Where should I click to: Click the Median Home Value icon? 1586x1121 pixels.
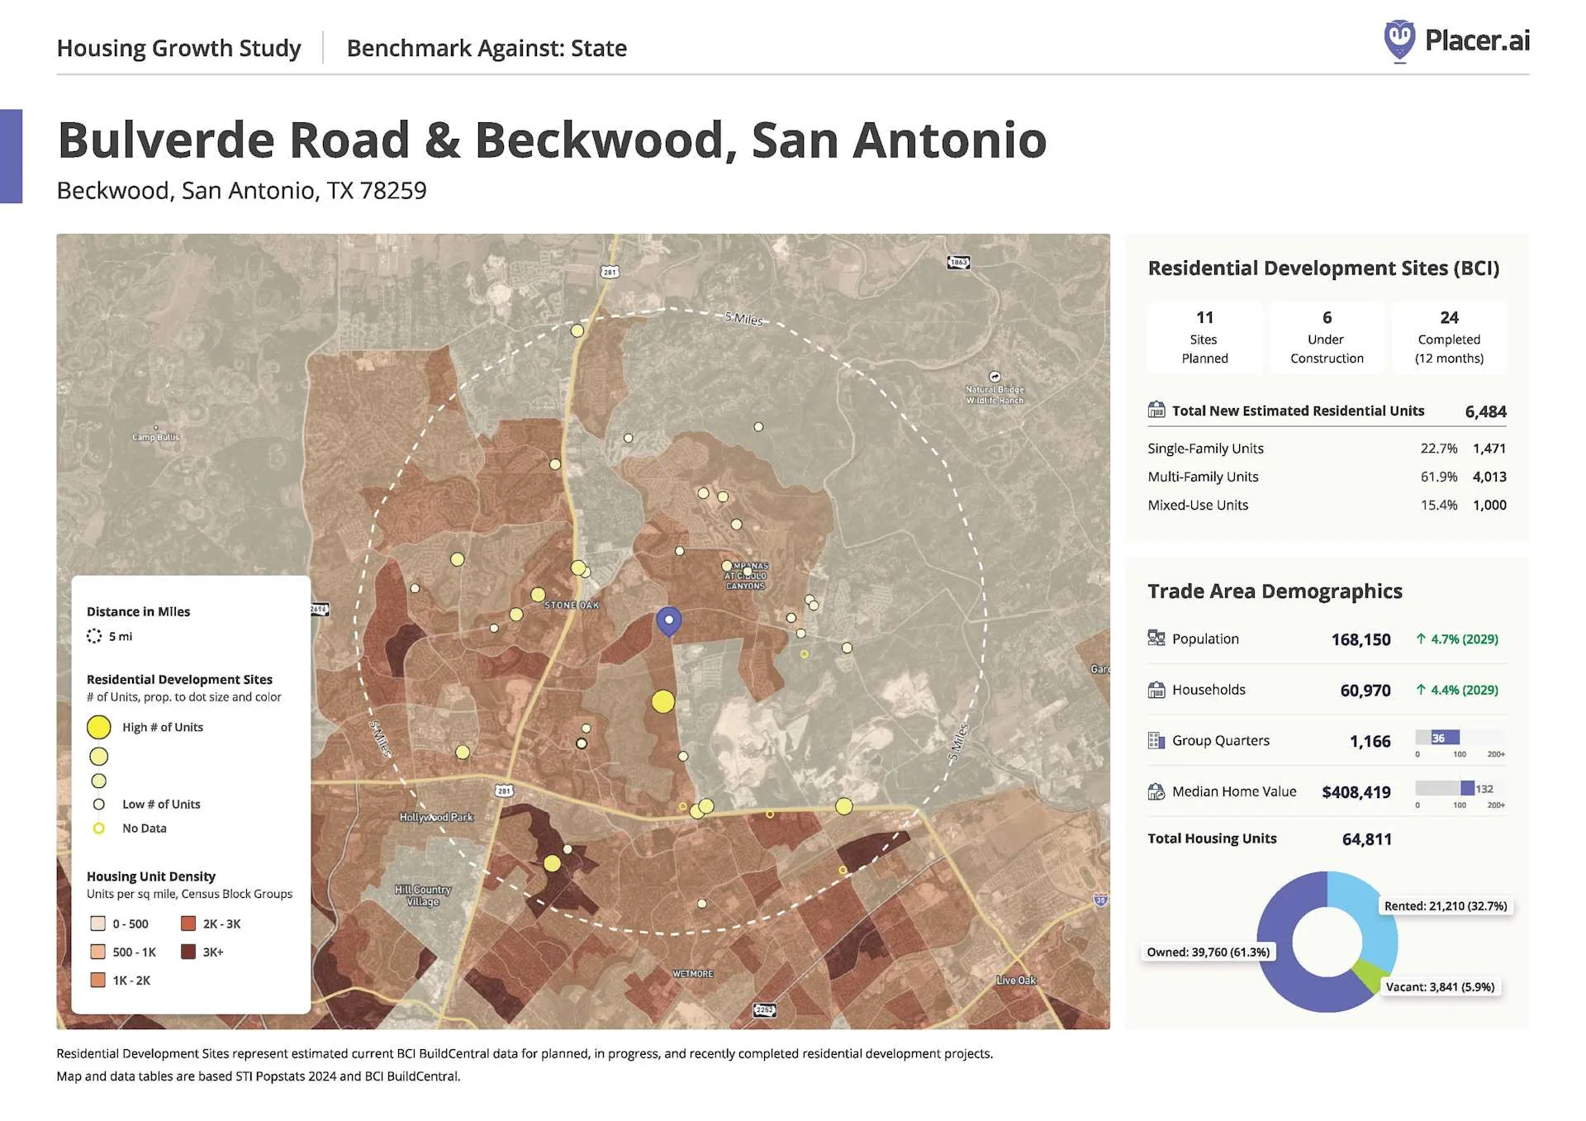click(1156, 791)
